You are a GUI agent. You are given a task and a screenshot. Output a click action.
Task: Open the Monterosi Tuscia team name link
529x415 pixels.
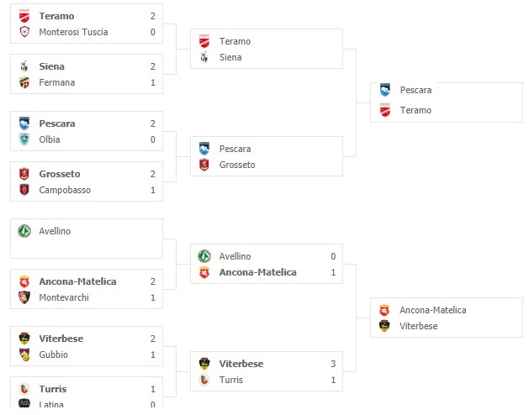(73, 32)
